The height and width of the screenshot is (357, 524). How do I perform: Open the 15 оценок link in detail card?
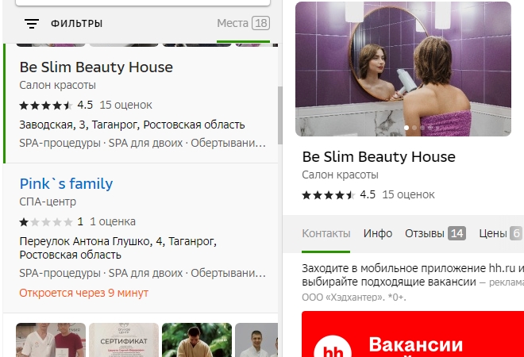pyautogui.click(x=408, y=194)
